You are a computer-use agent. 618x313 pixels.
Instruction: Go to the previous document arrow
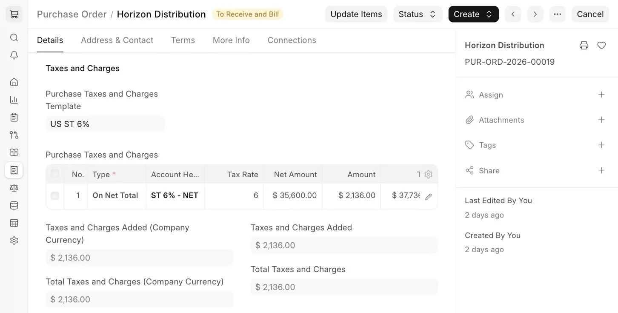[x=513, y=14]
